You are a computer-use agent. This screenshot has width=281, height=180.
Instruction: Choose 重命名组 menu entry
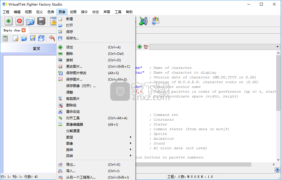point(96,112)
